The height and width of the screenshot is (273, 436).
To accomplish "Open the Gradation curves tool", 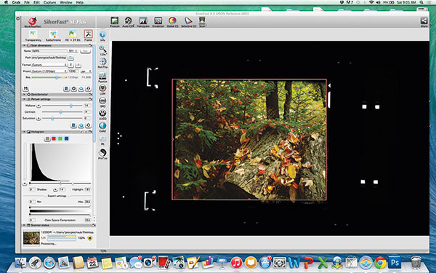I will [158, 22].
